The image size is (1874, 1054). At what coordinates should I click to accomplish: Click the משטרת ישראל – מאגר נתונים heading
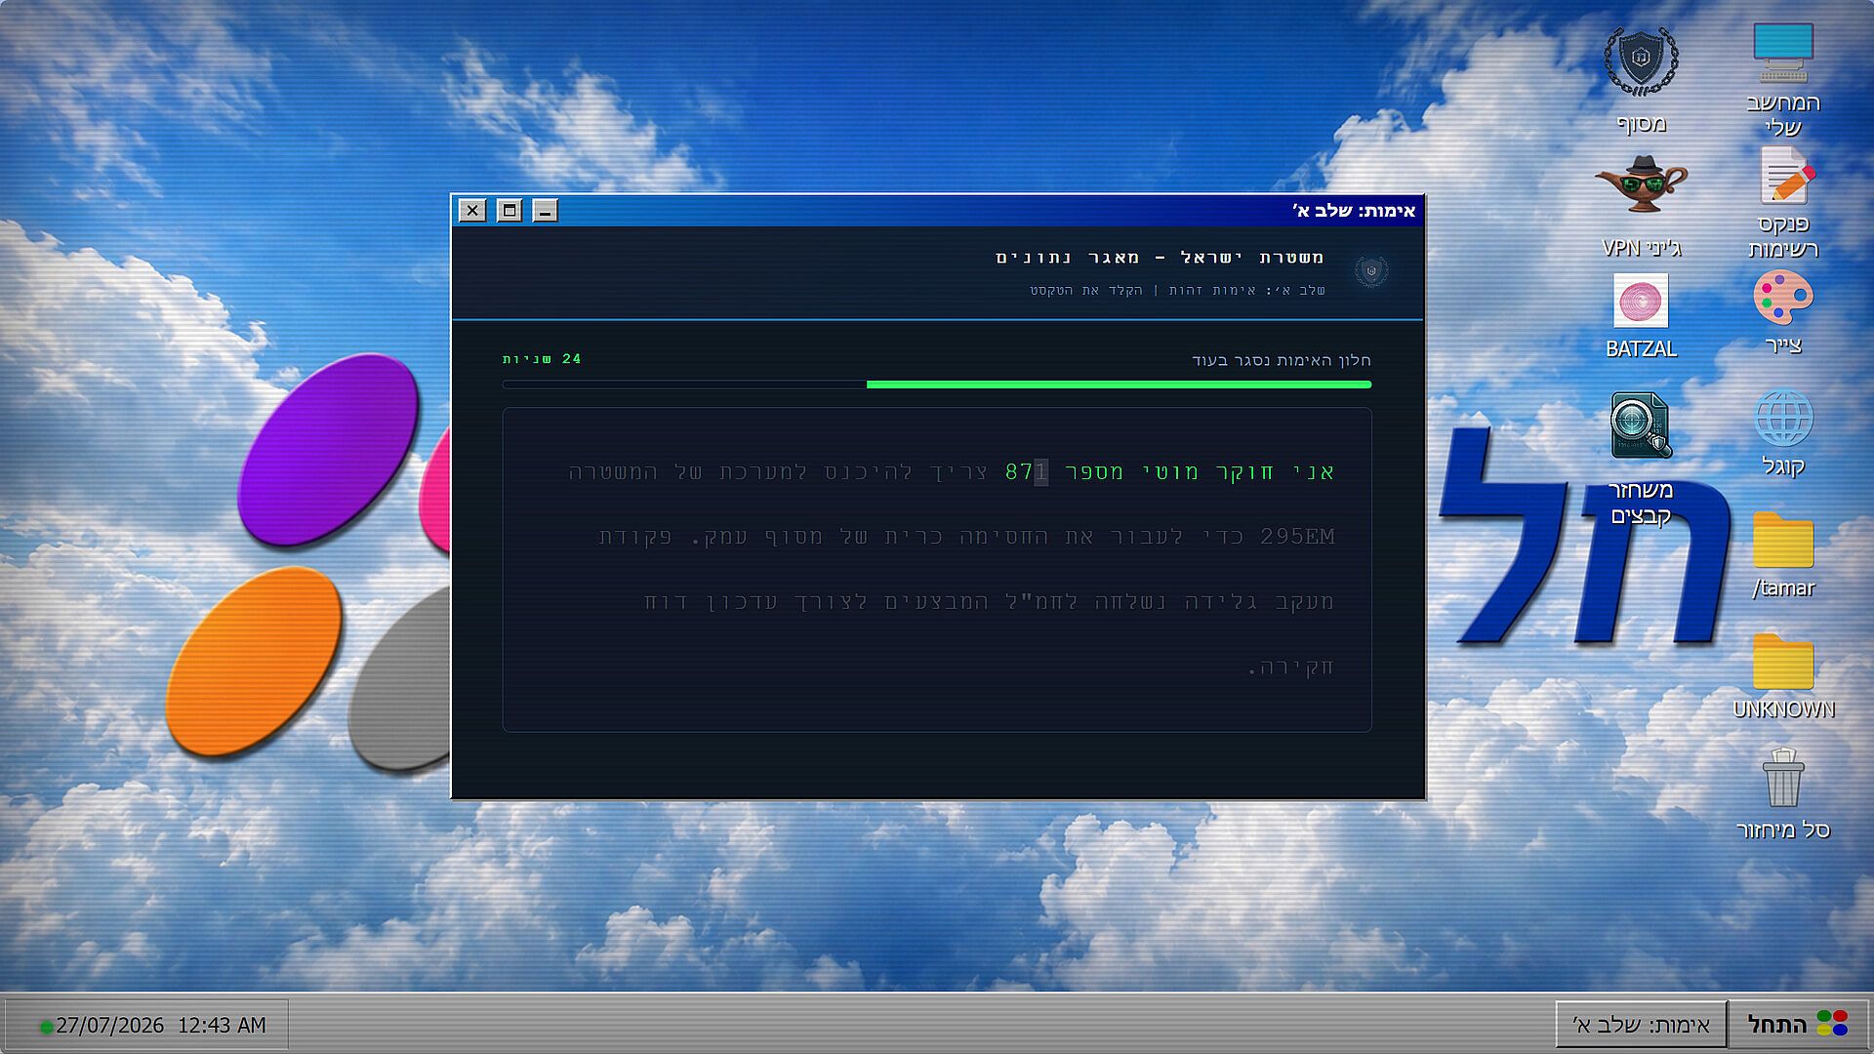coord(1160,257)
